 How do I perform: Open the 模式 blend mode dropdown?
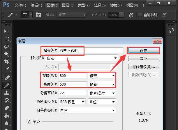click(x=71, y=15)
